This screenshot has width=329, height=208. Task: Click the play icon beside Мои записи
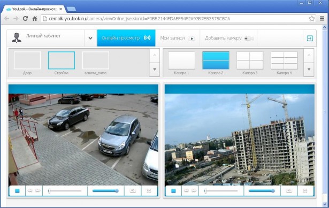coord(192,38)
